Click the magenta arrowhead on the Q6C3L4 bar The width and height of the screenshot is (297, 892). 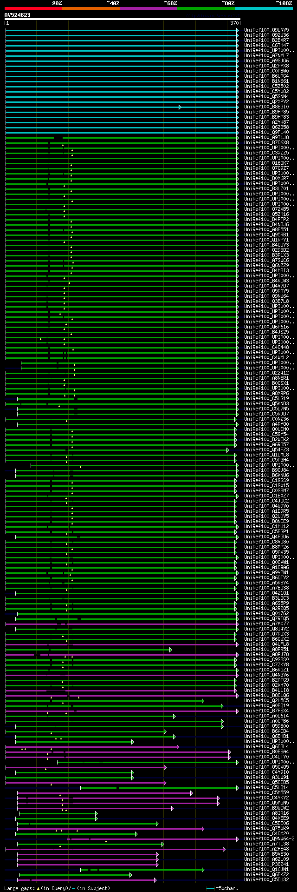(x=178, y=747)
